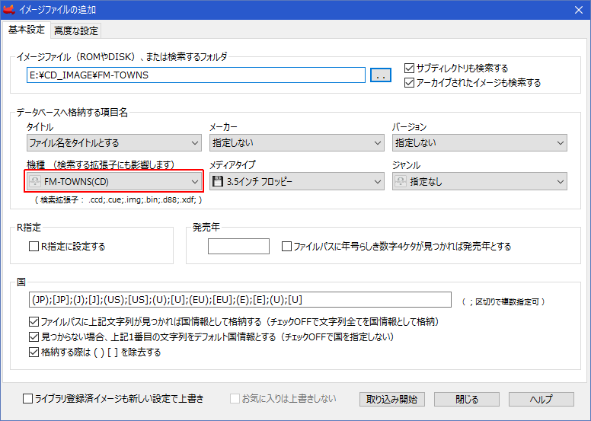Open the 高度な設定 tab
Image resolution: width=591 pixels, height=421 pixels.
(x=75, y=30)
